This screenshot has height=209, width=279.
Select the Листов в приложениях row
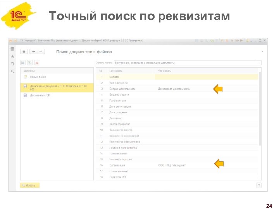(x=177, y=147)
